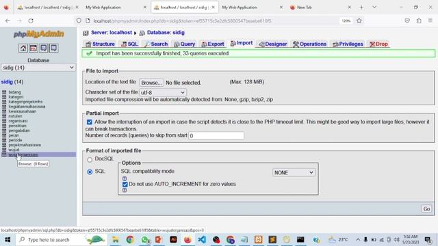Viewport: 438px width, 246px height.
Task: Open the organisasi table
Action: pos(18,121)
